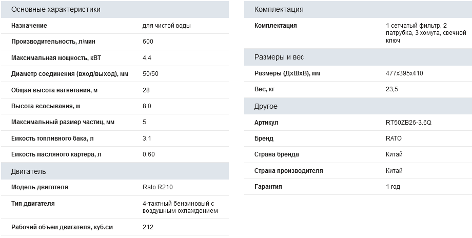Click the dimensions value 477x395x410
The height and width of the screenshot is (238, 472).
tap(404, 73)
